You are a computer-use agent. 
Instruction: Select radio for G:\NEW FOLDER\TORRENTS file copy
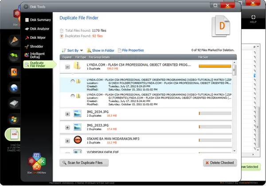tap(73, 81)
